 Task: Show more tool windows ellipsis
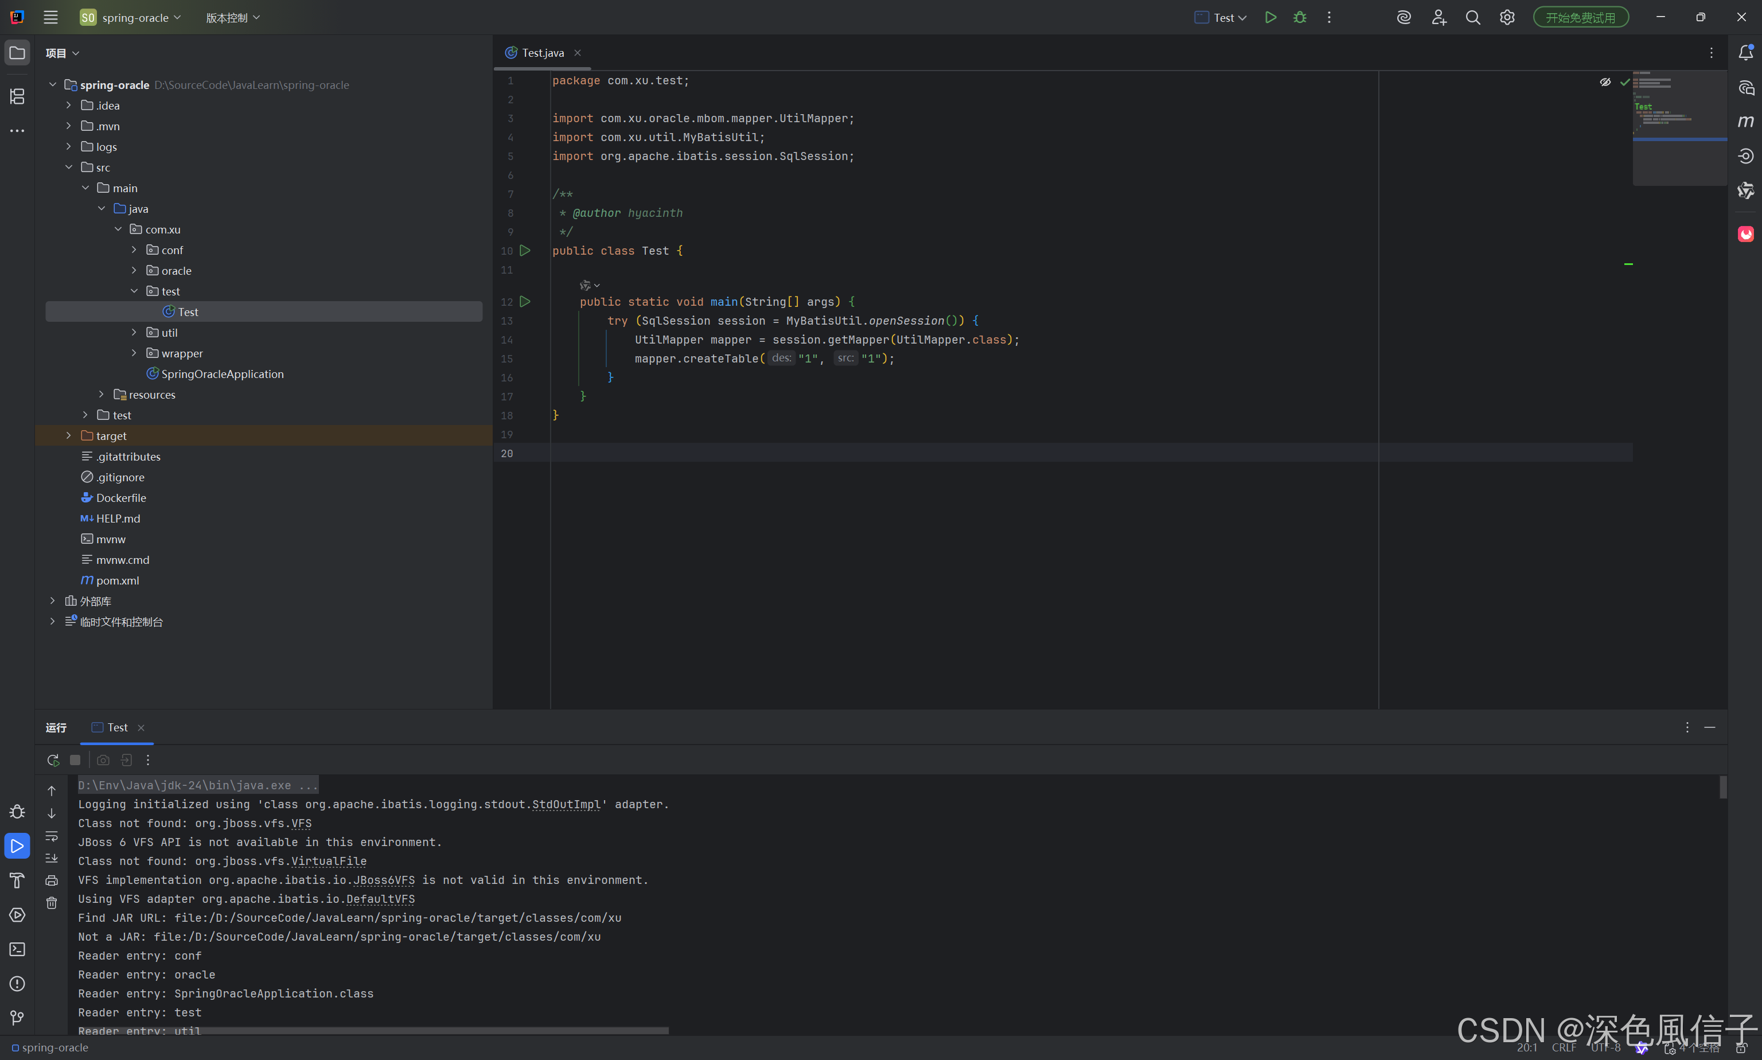click(17, 131)
